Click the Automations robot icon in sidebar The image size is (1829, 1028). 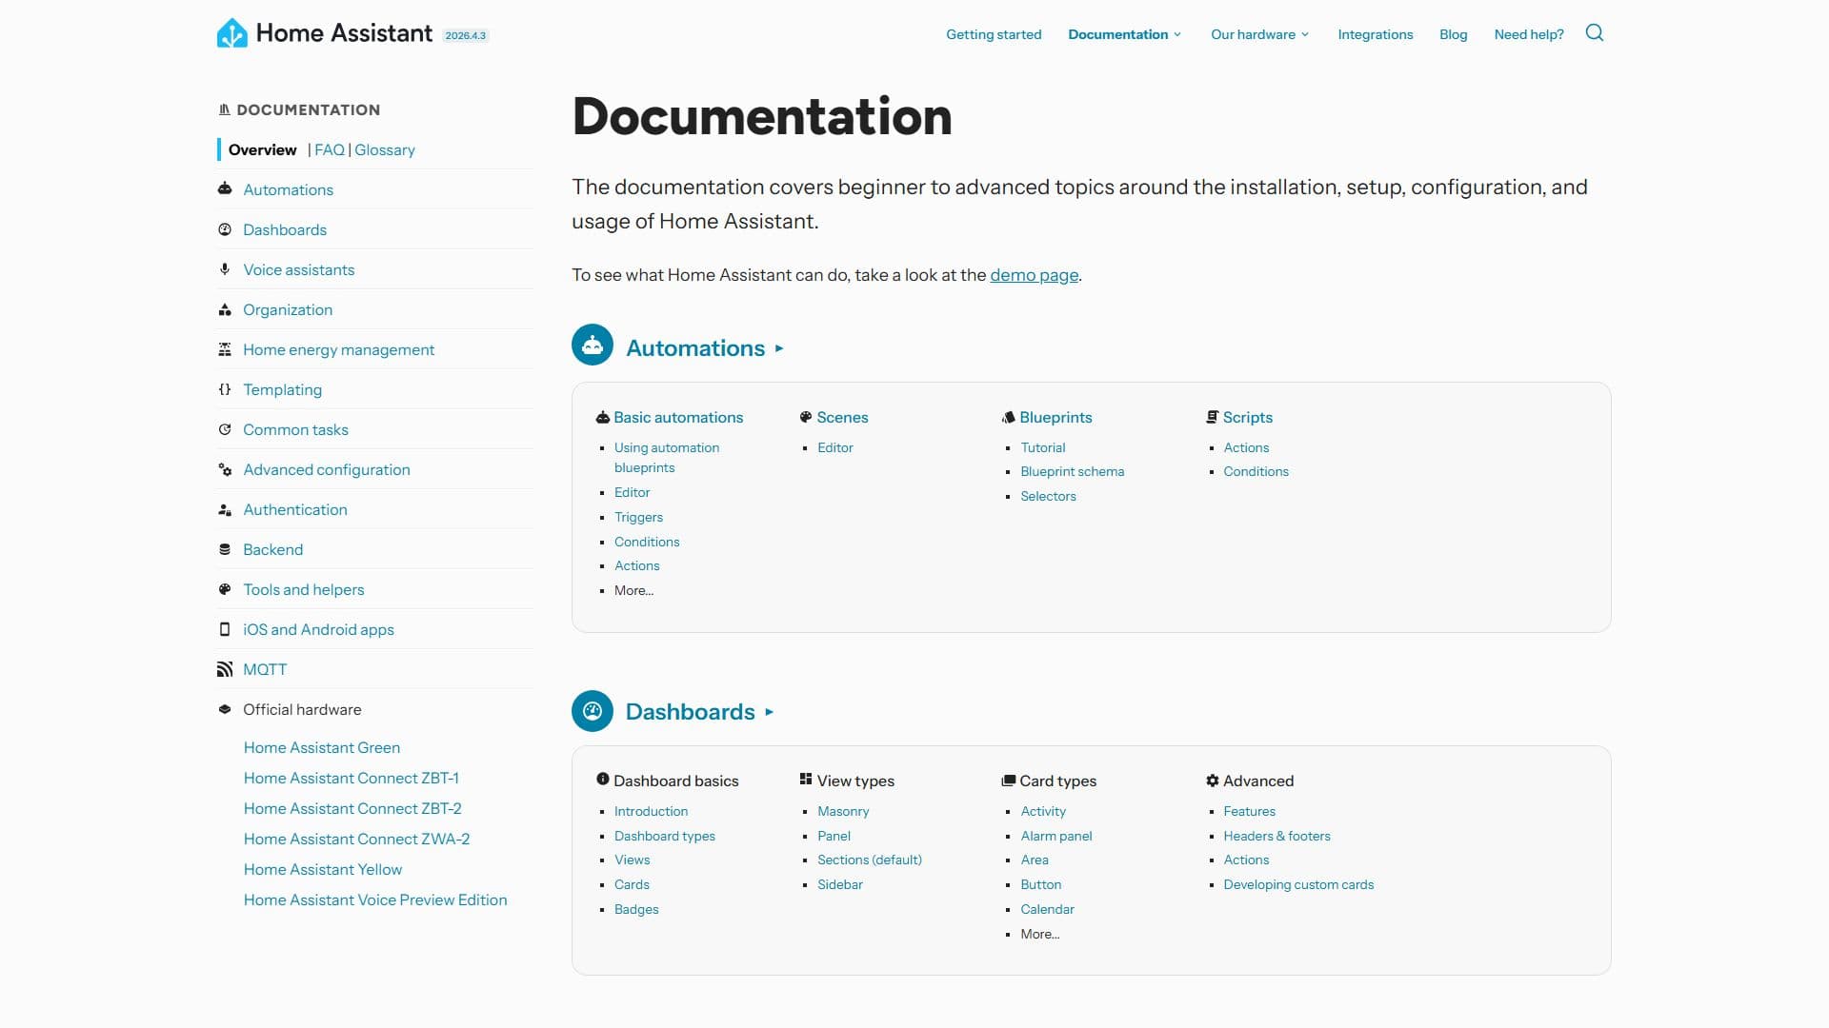pos(225,189)
